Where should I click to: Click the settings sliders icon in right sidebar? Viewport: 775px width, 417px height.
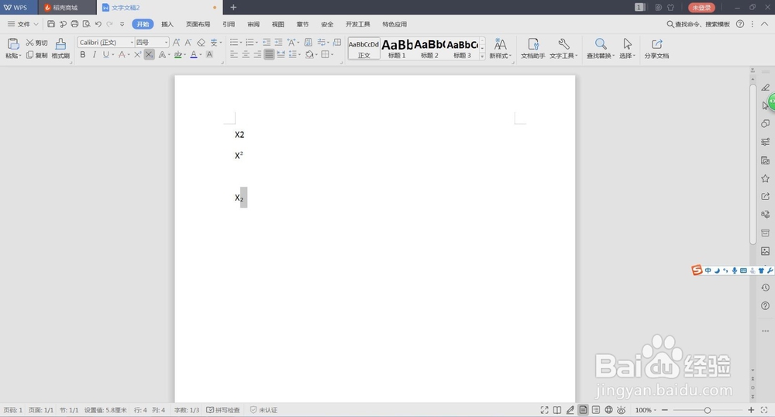coord(765,142)
